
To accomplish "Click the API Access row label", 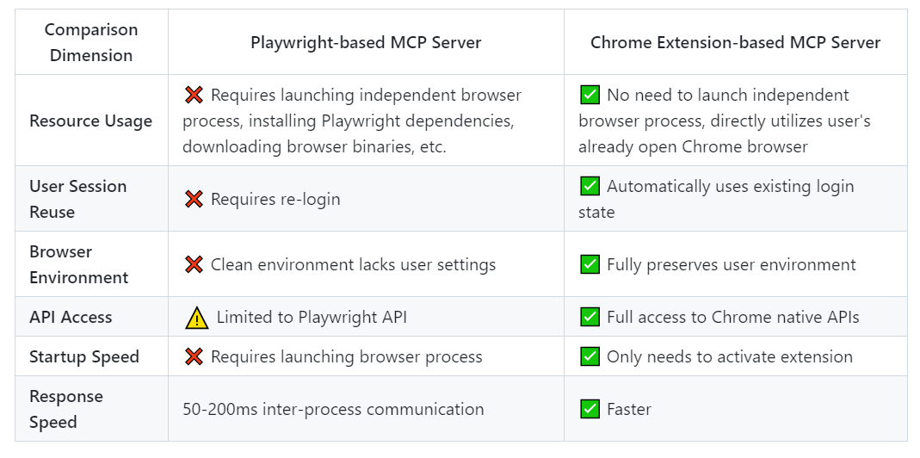I will tap(71, 317).
